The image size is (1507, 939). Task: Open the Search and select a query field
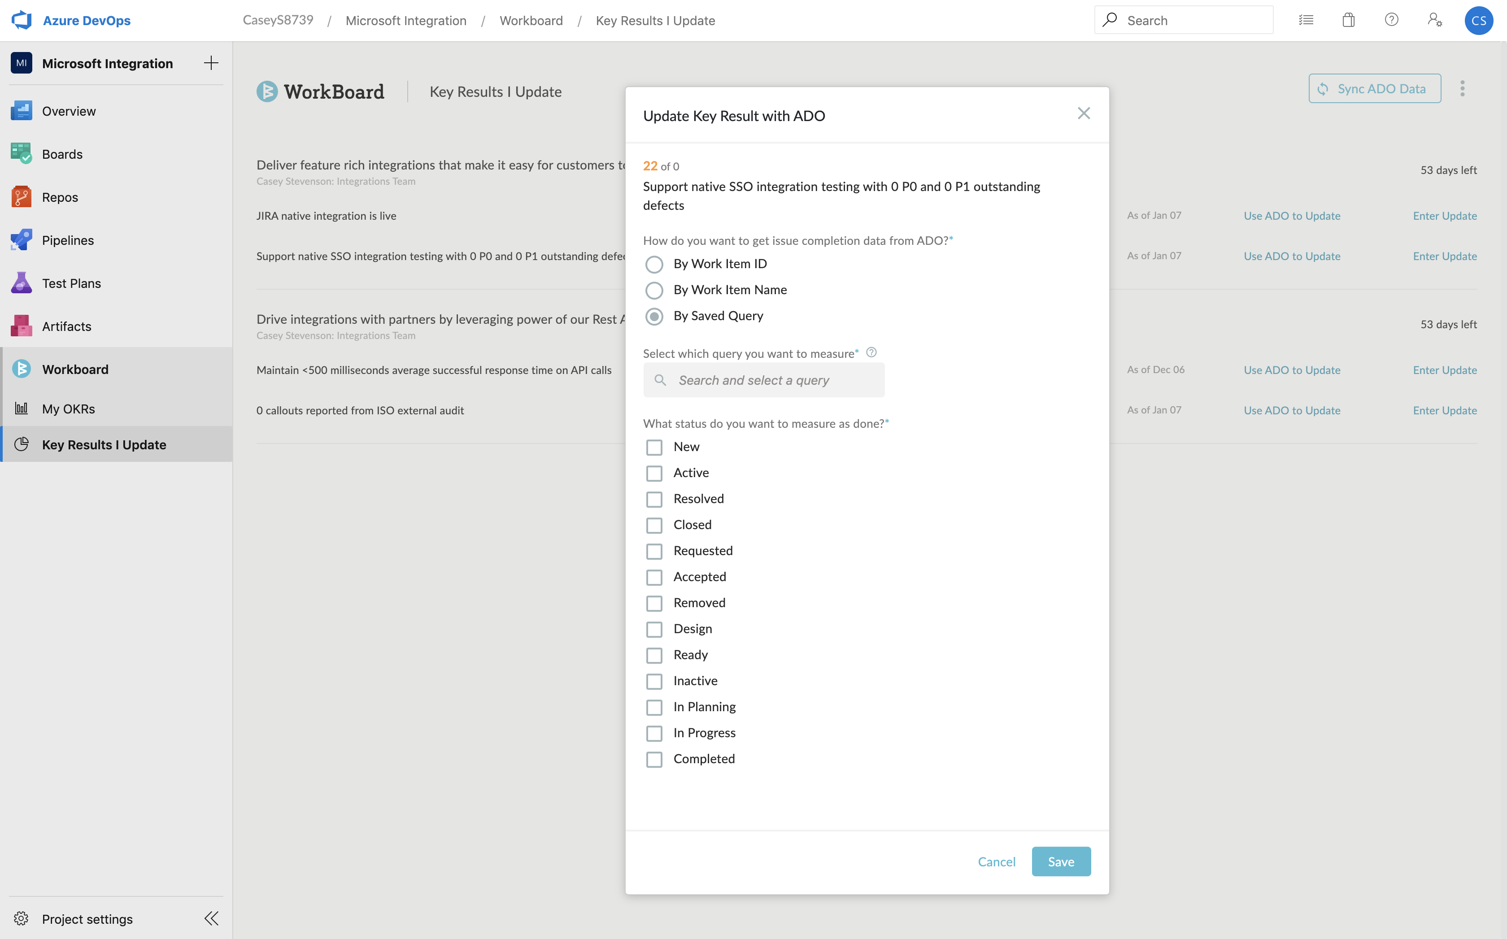point(763,380)
